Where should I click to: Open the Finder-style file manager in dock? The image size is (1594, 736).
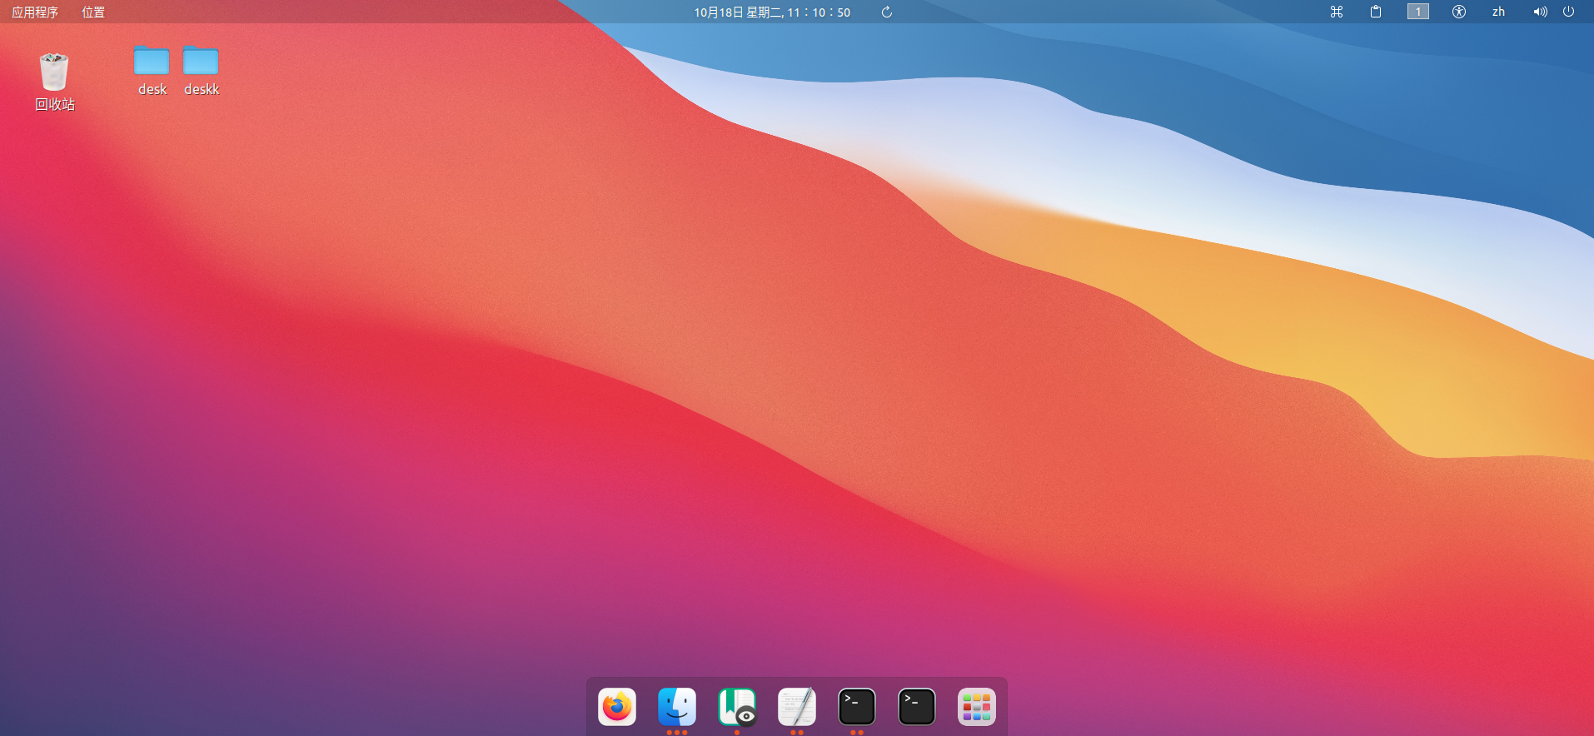pos(677,707)
